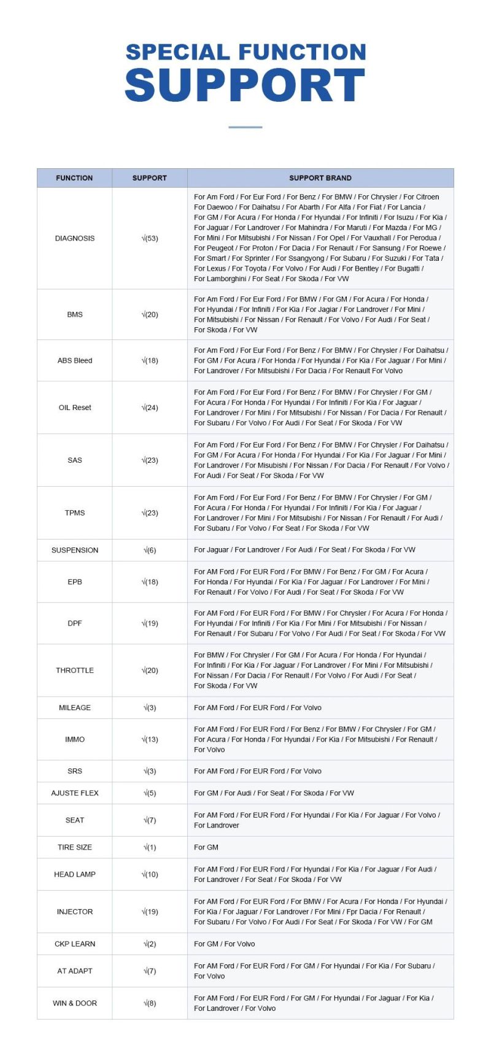Image resolution: width=491 pixels, height=1041 pixels.
Task: Select the DPF function label
Action: (x=75, y=623)
